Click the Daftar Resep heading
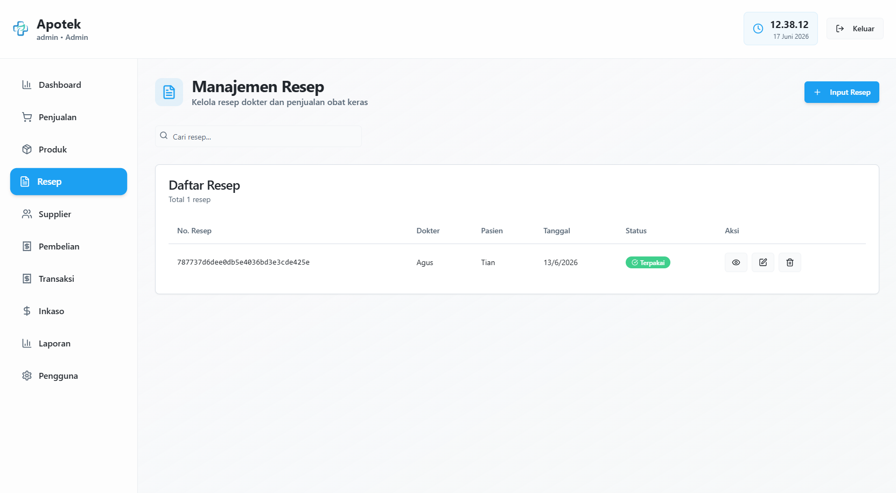The image size is (896, 493). pos(204,185)
